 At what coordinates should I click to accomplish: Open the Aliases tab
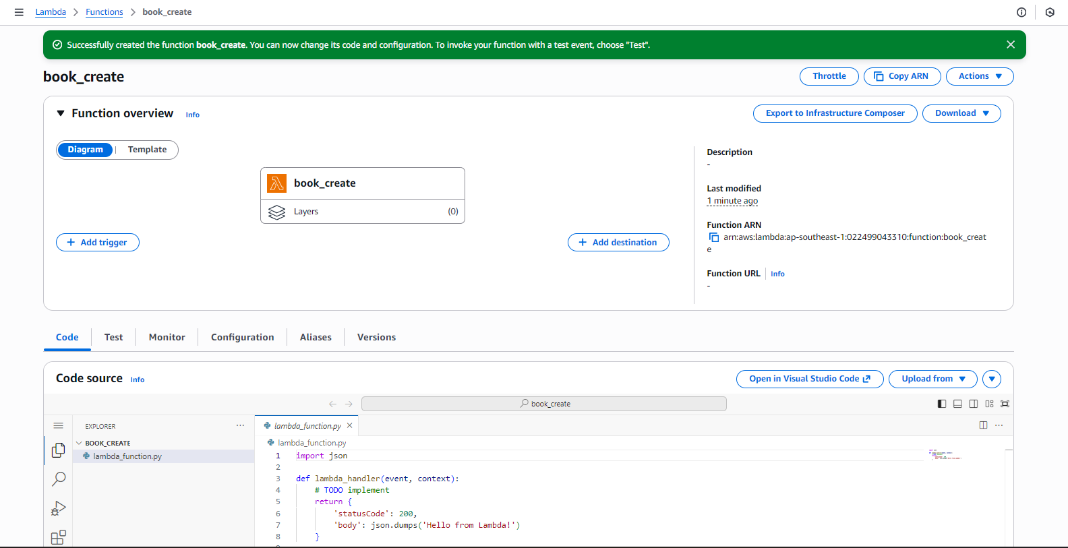316,337
